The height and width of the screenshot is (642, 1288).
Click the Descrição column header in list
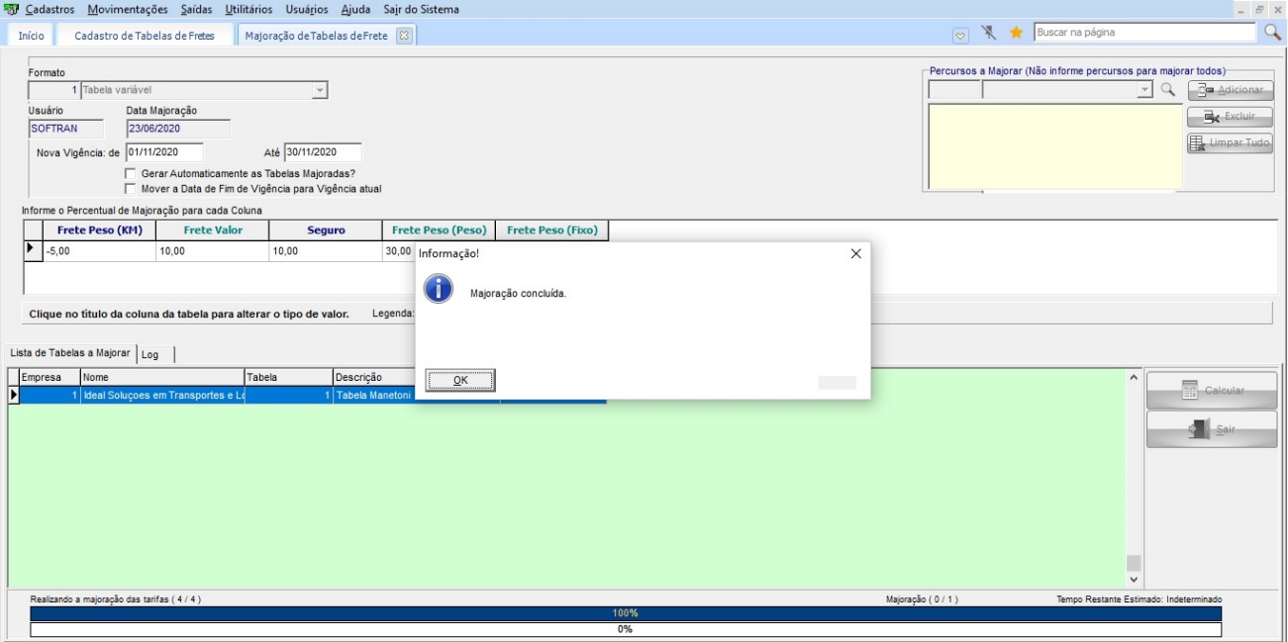(373, 377)
